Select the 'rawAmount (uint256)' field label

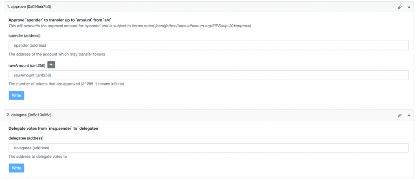pos(27,65)
